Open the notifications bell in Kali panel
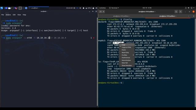The height and width of the screenshot is (110, 196). click(x=84, y=8)
